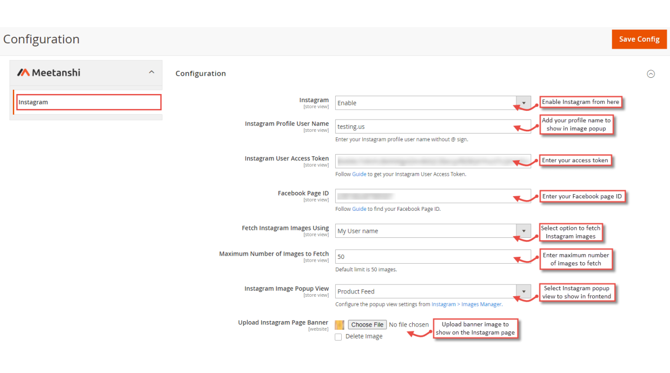Click the Facebook Page ID field
Image resolution: width=670 pixels, height=373 pixels.
(x=433, y=196)
